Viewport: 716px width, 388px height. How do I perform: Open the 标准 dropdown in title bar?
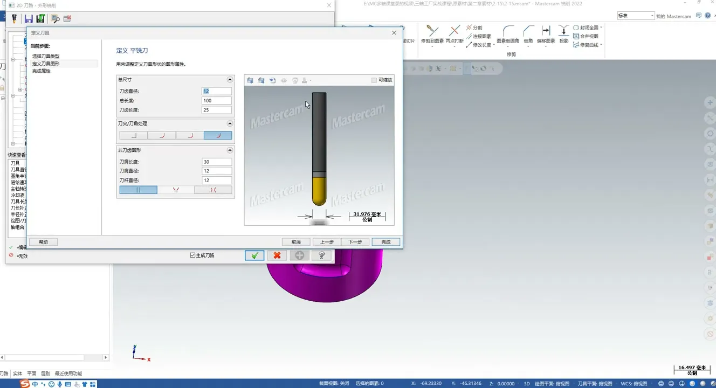point(635,16)
